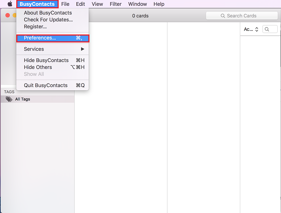Screen dimensions: 281x213
Task: Open the Ac... sort dropdown
Action: tap(251, 29)
